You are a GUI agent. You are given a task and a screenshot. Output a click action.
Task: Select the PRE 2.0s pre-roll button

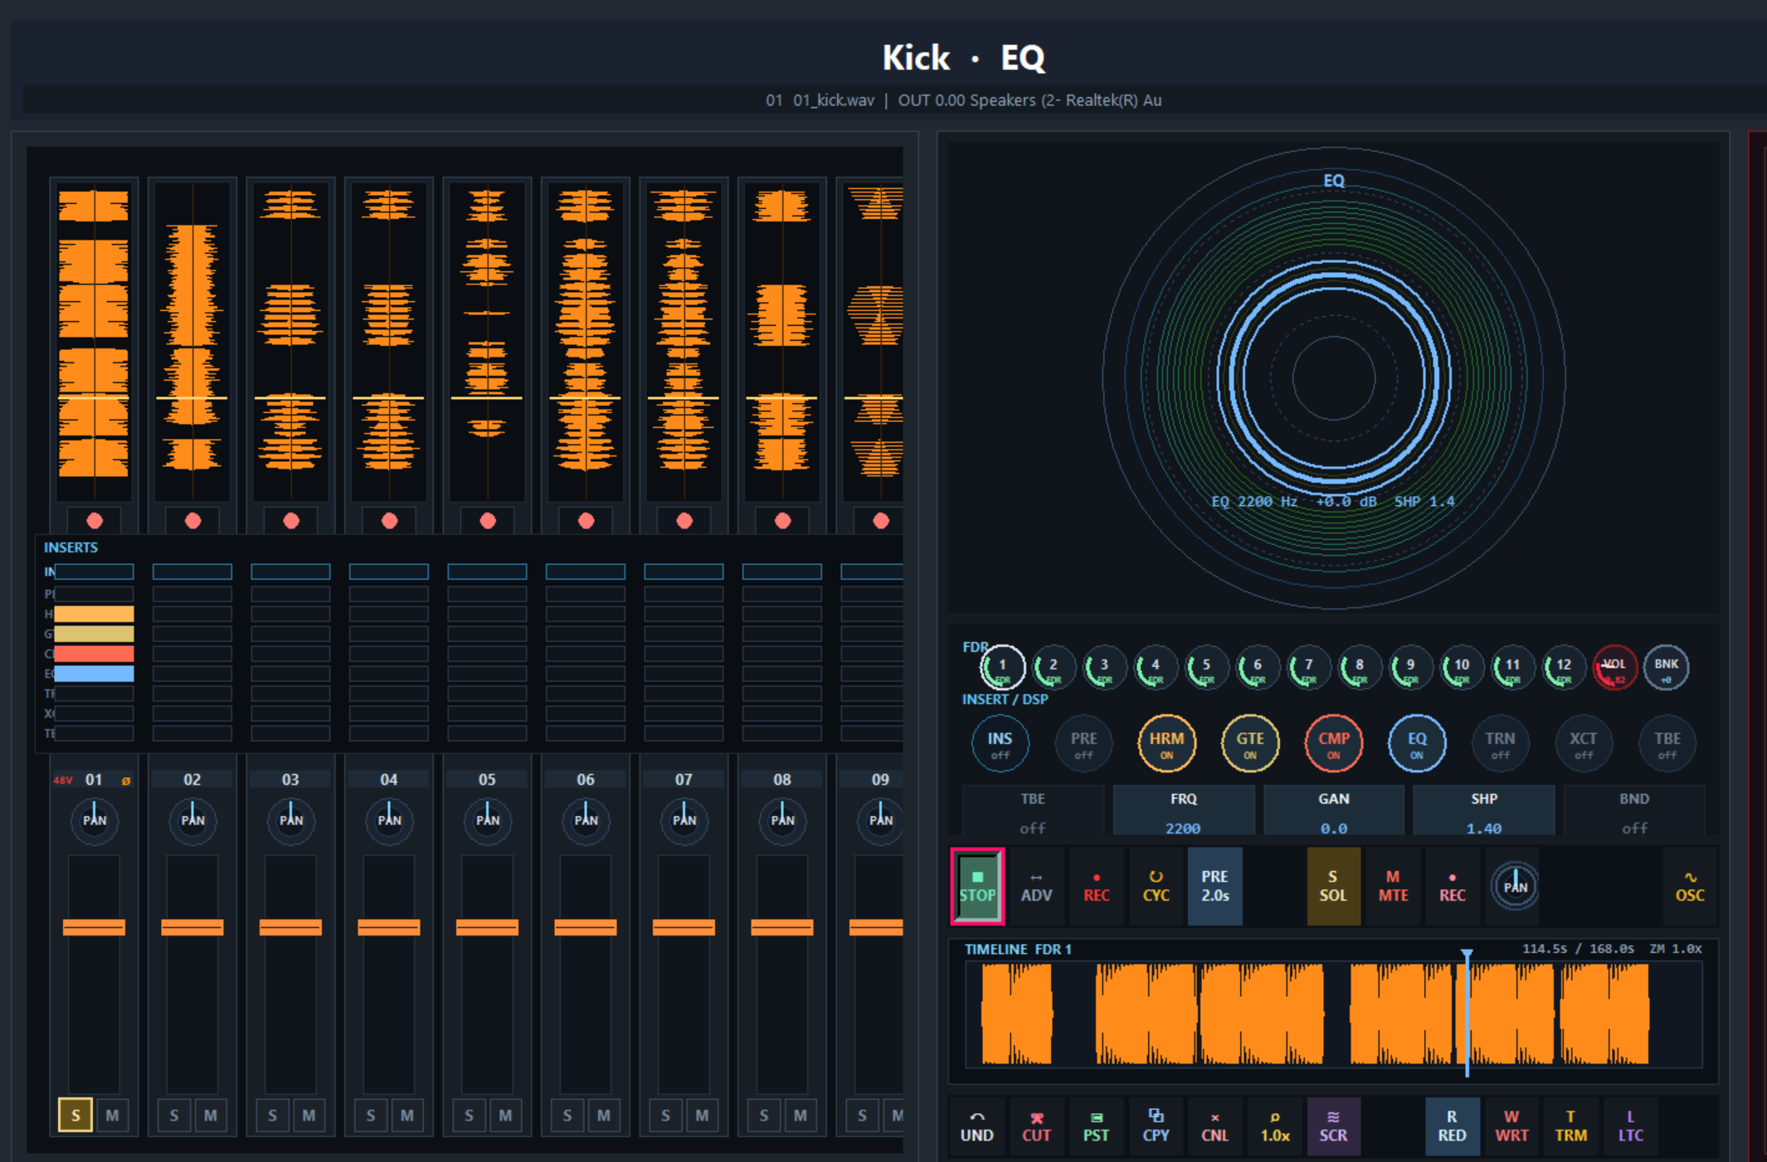click(1215, 886)
